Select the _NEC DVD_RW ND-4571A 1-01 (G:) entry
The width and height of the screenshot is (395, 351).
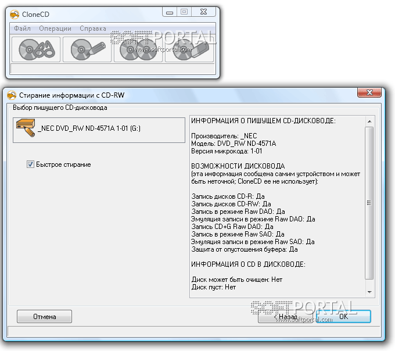(x=99, y=130)
